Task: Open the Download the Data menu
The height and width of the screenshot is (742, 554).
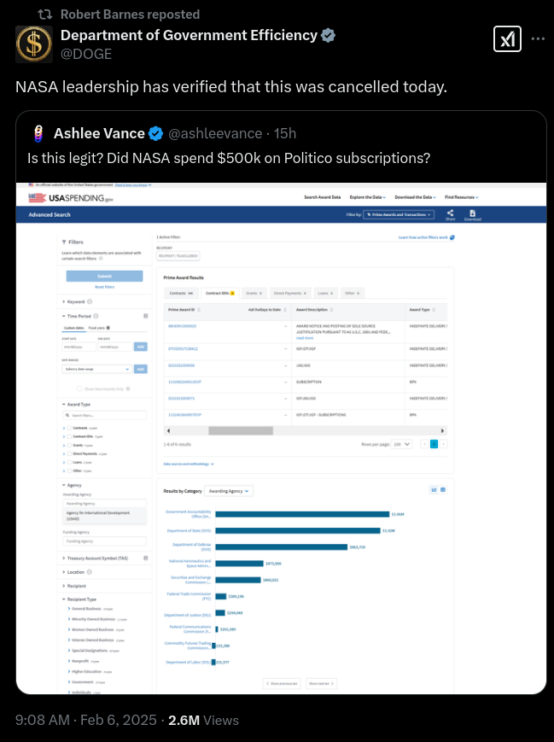Action: click(416, 197)
